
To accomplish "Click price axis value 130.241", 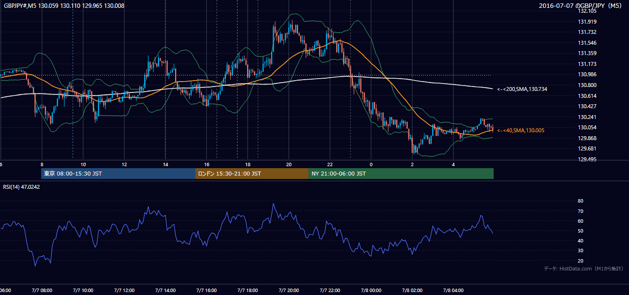I will pos(588,117).
